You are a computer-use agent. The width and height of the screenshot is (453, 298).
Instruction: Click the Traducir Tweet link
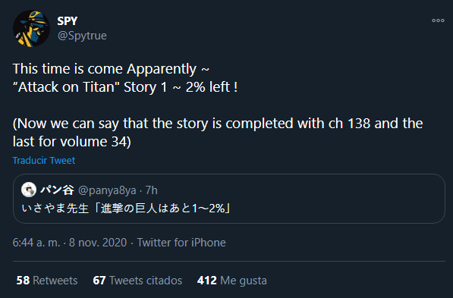(x=44, y=160)
